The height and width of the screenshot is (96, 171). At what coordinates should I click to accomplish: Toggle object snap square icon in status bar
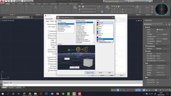click(x=139, y=90)
